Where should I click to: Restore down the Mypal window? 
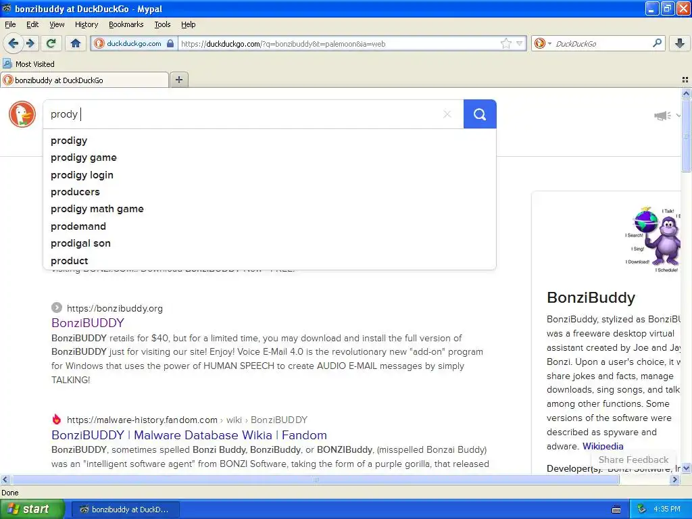point(667,8)
